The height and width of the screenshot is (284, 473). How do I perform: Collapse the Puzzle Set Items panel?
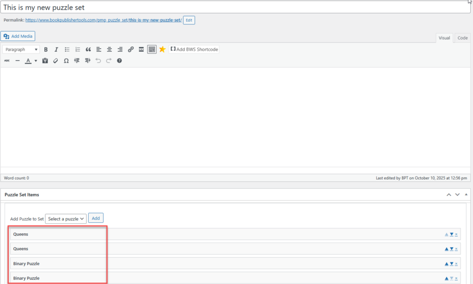[466, 195]
